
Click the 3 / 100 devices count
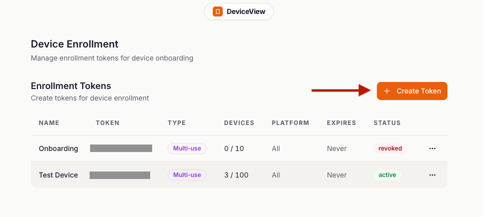[x=237, y=175]
